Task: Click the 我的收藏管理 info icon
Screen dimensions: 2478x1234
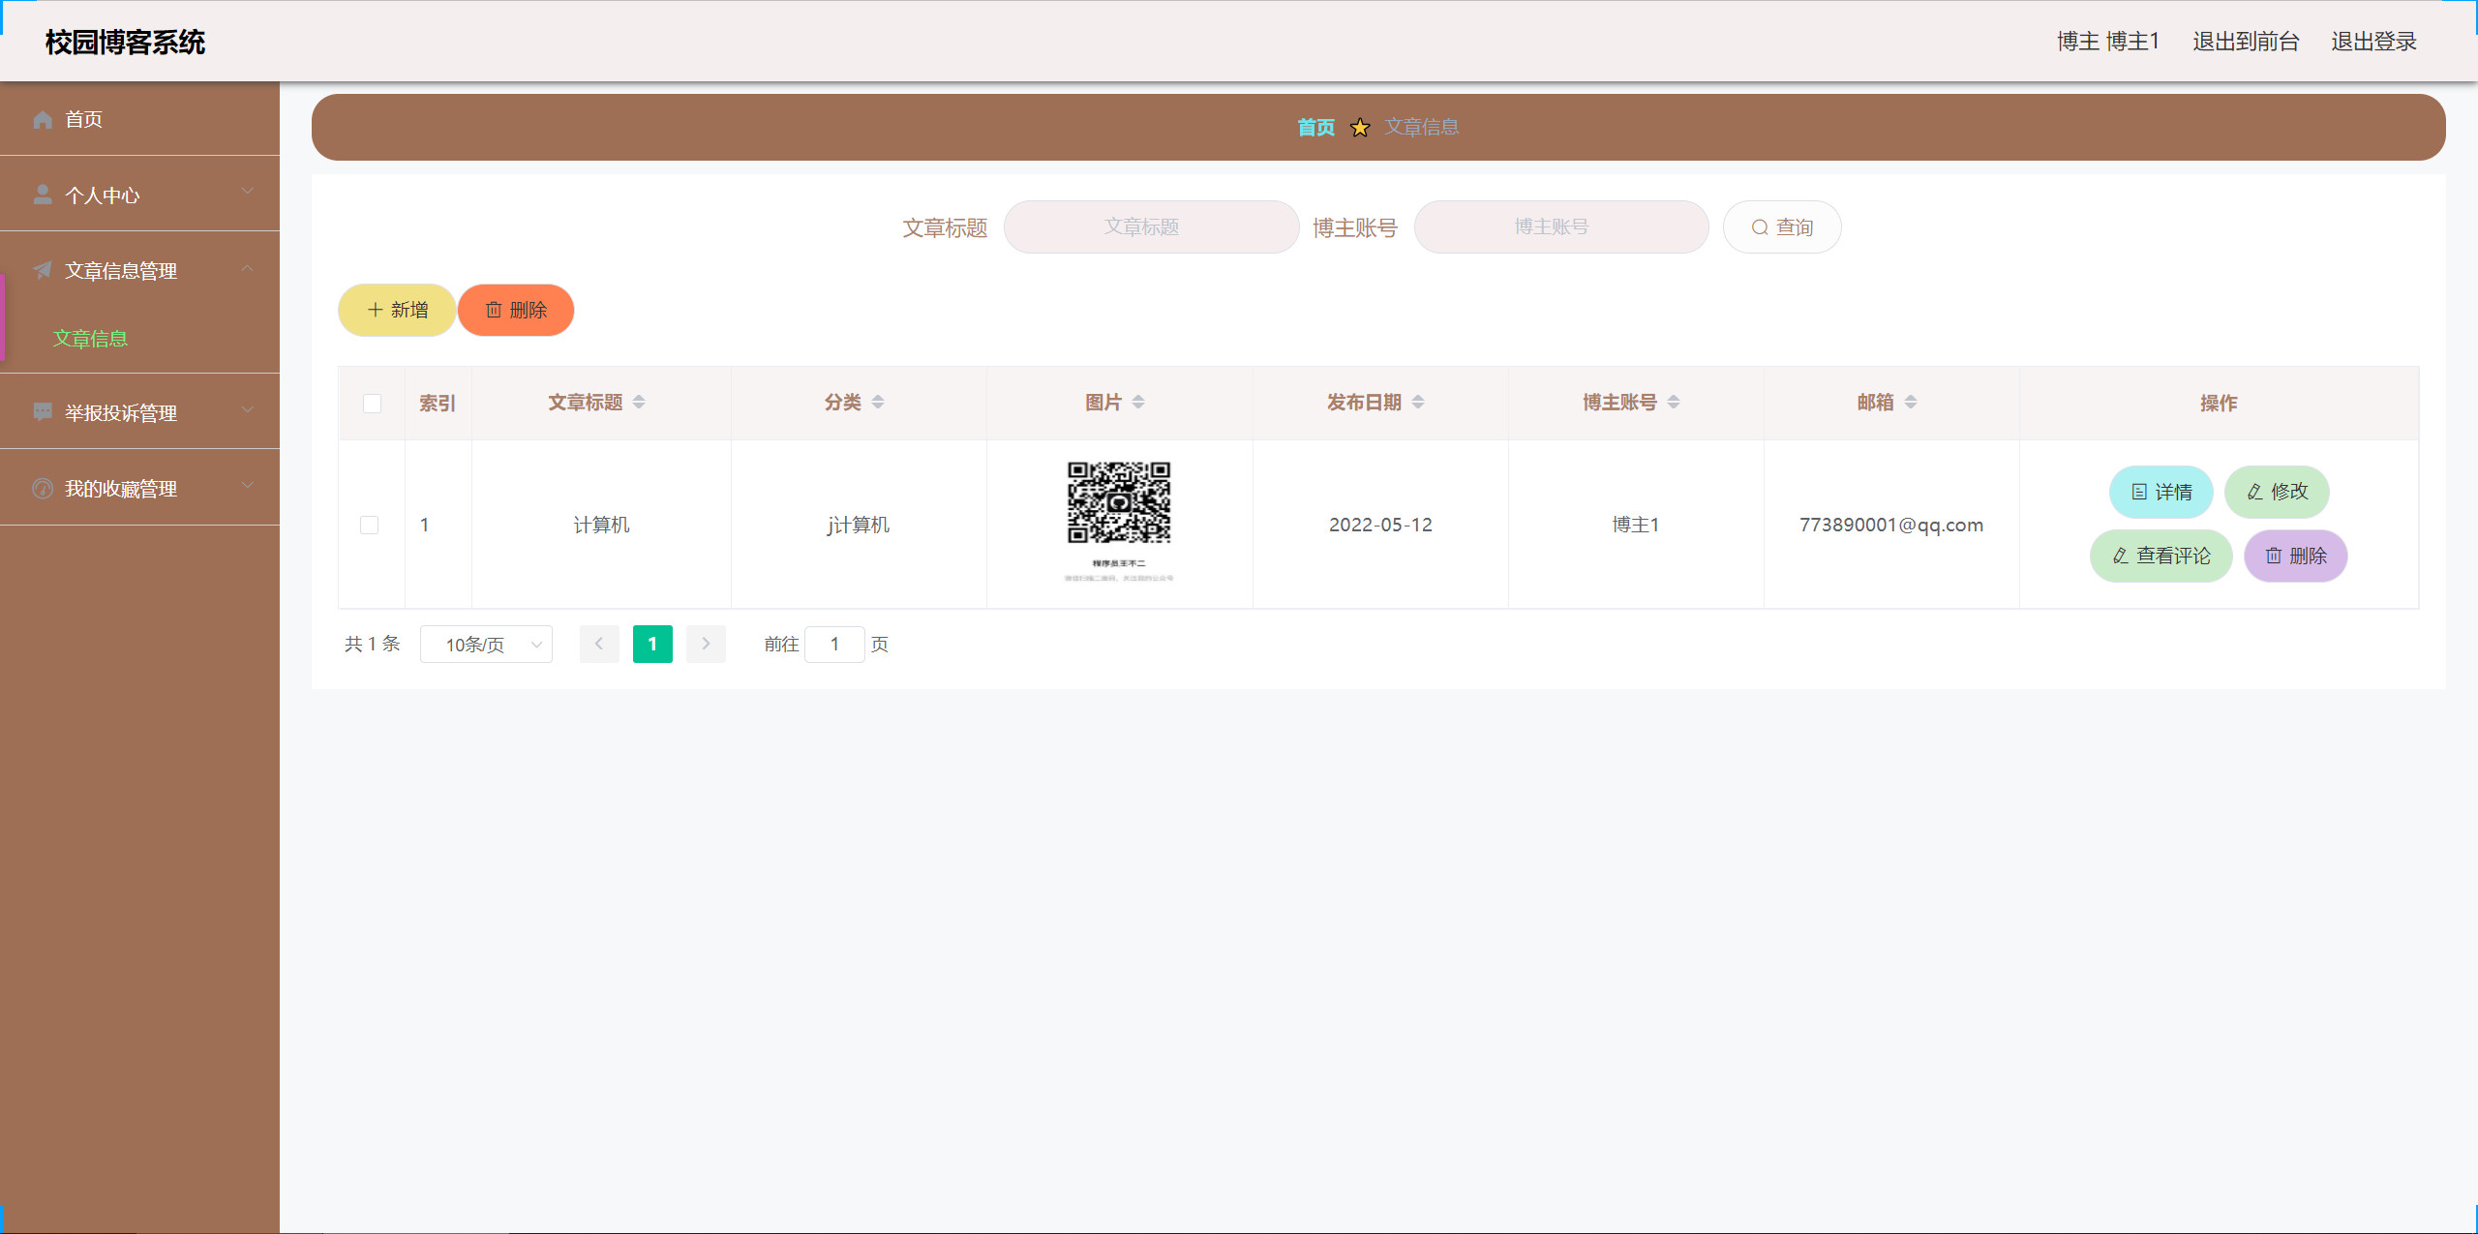Action: (x=43, y=488)
